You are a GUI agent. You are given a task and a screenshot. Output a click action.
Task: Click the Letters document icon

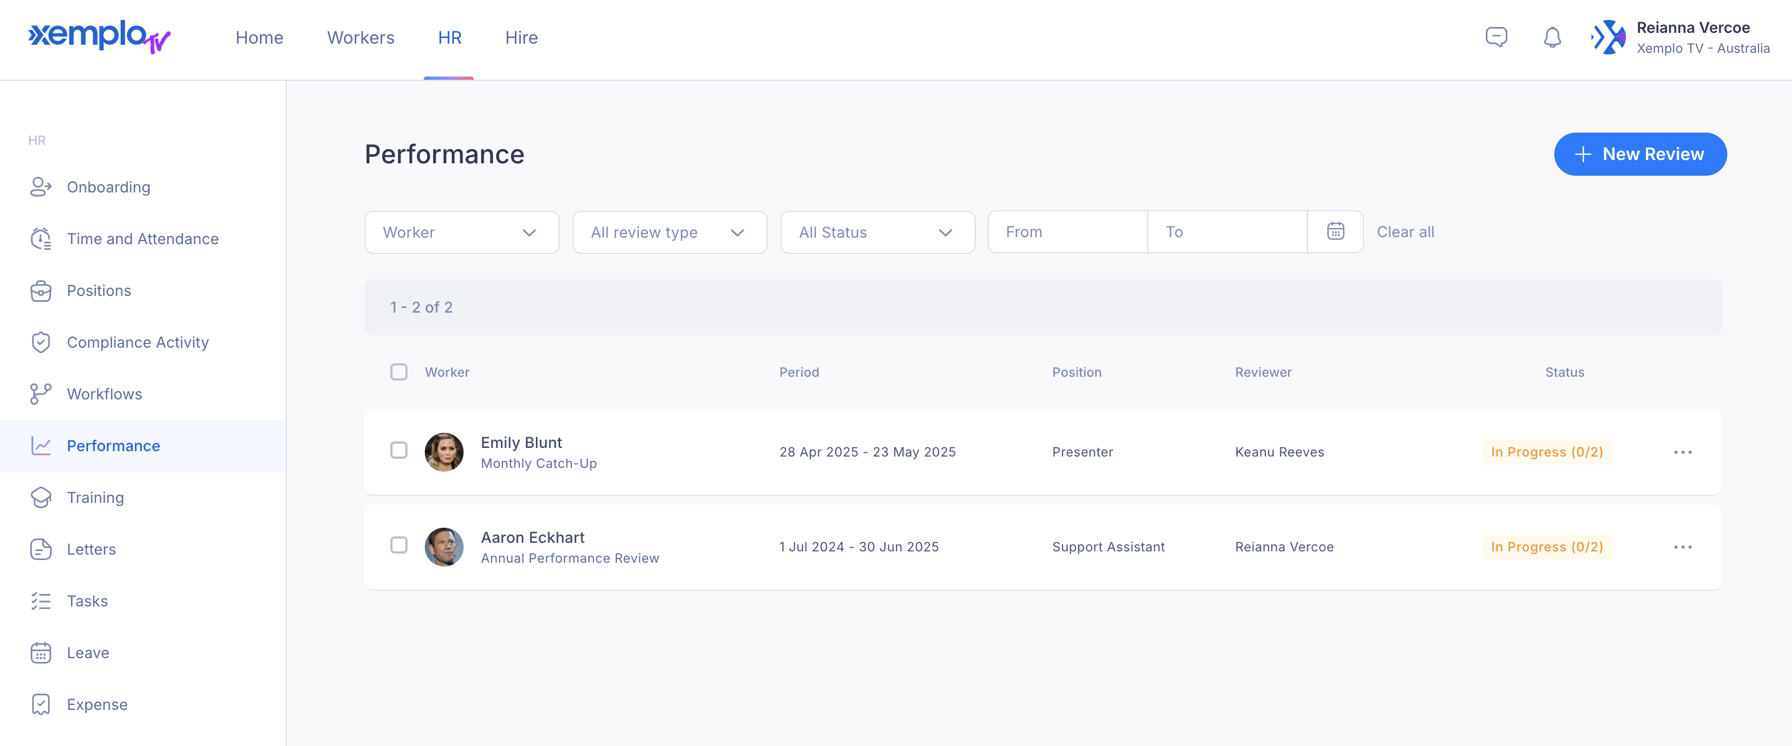click(40, 549)
